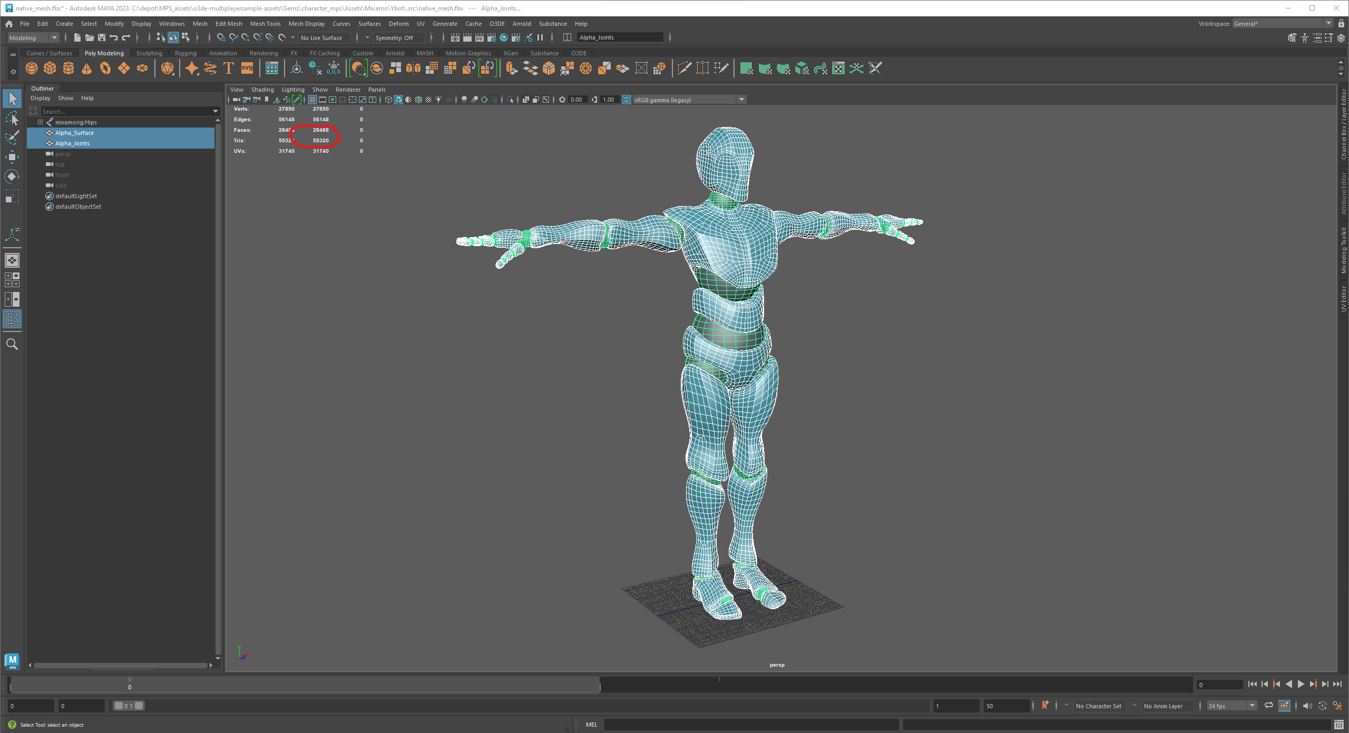Image resolution: width=1349 pixels, height=733 pixels.
Task: Select the Lasso tool in the Tool Box
Action: 12,118
